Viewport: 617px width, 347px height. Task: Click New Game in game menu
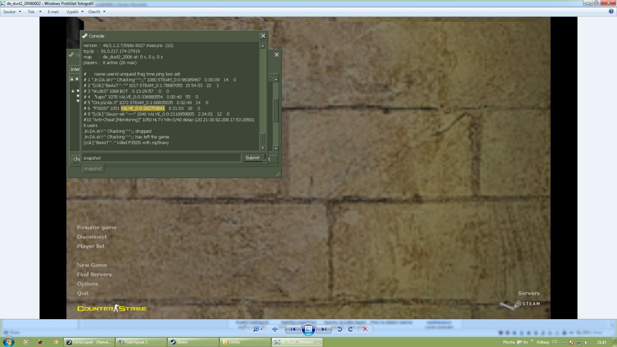click(92, 265)
